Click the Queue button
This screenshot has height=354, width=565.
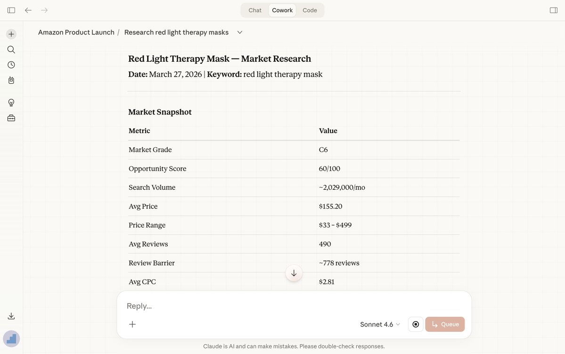pyautogui.click(x=445, y=324)
